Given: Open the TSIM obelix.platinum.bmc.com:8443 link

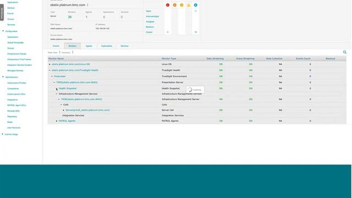Looking at the screenshot, I should pos(81,99).
